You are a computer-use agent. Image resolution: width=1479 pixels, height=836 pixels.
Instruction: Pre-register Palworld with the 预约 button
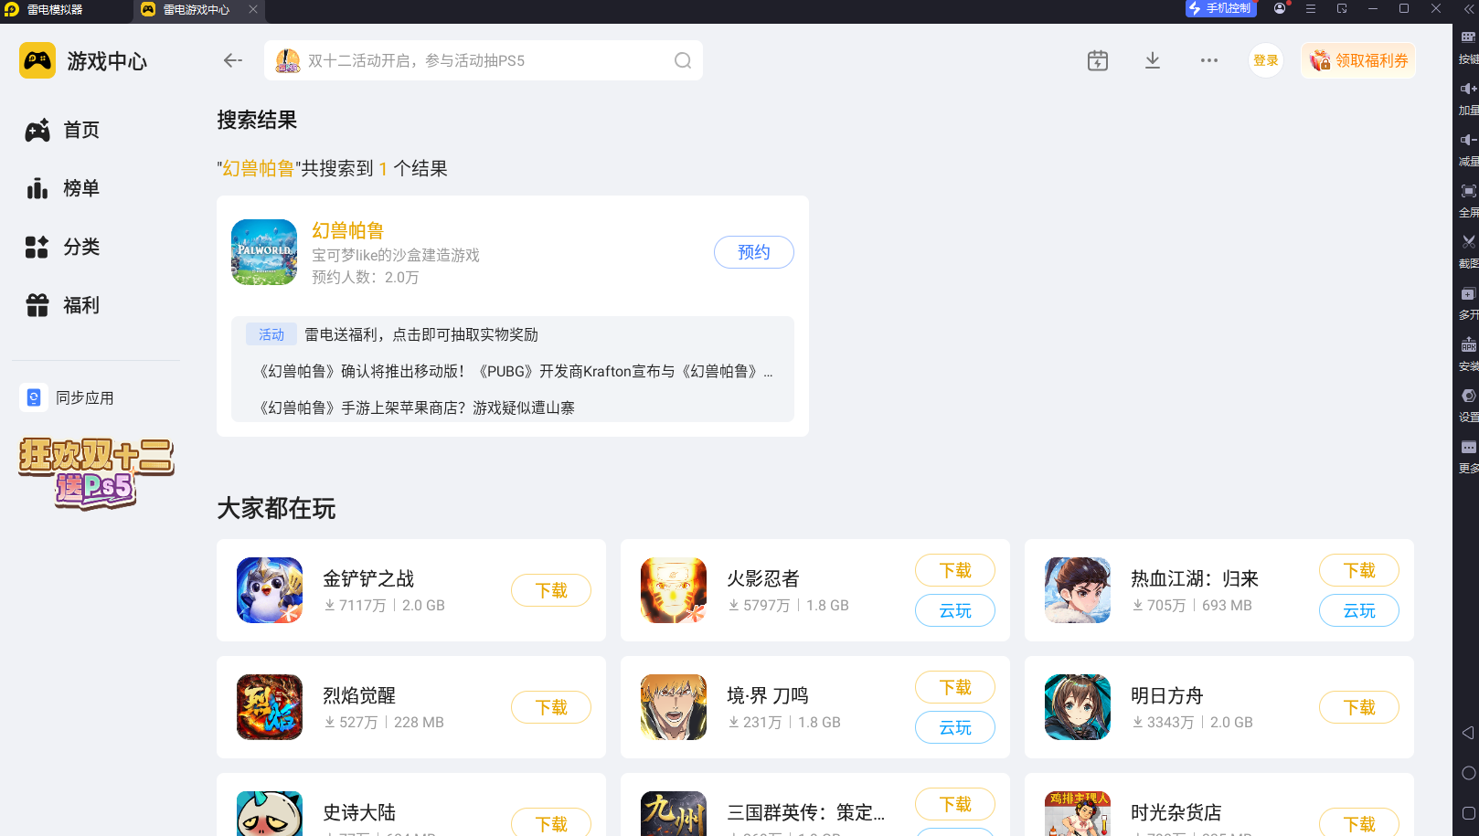[x=753, y=252]
